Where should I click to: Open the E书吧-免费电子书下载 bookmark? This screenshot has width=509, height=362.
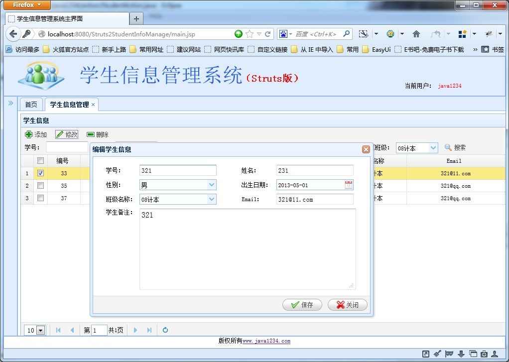(429, 49)
